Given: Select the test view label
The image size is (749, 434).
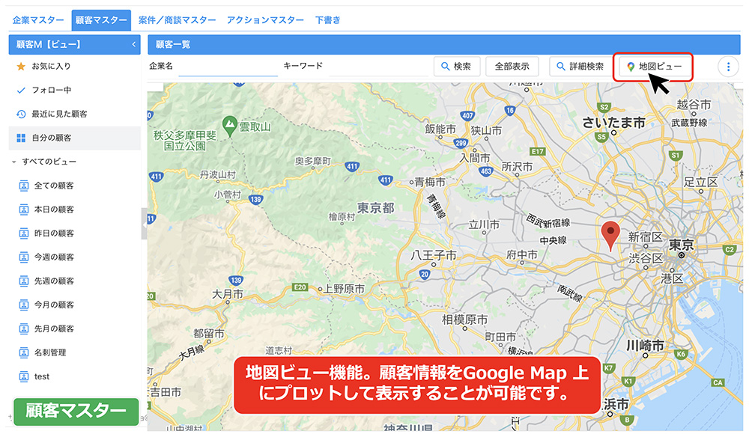Looking at the screenshot, I should [x=41, y=376].
